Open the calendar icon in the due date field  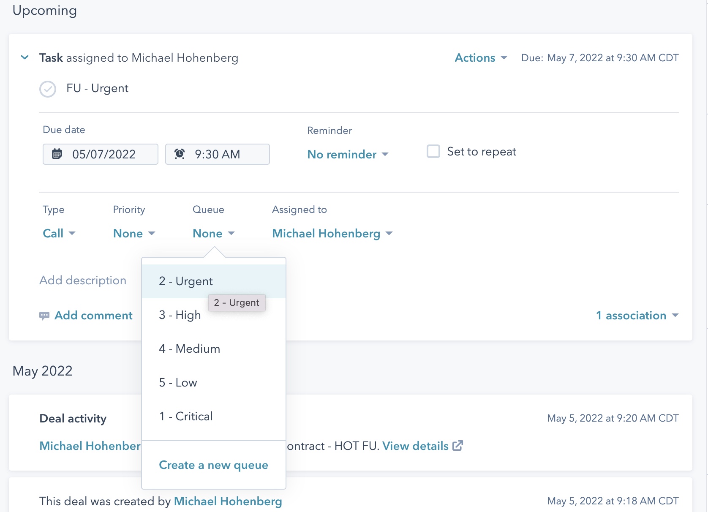coord(58,154)
